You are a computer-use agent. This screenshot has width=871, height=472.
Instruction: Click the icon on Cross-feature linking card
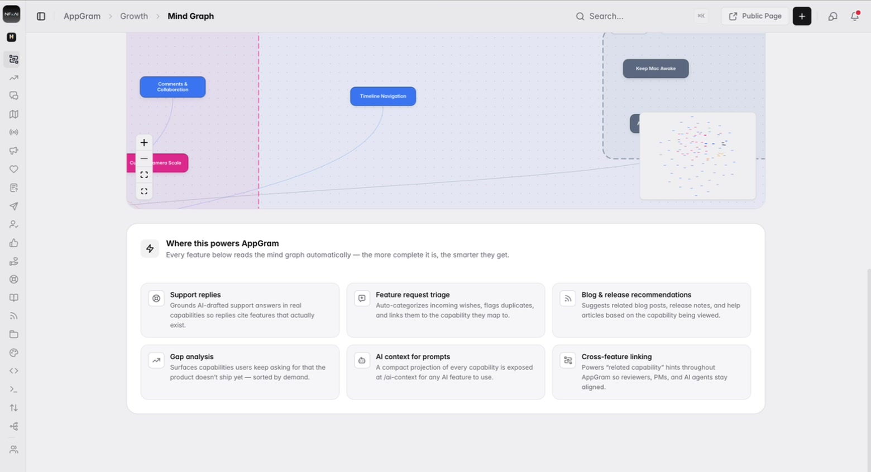tap(568, 360)
